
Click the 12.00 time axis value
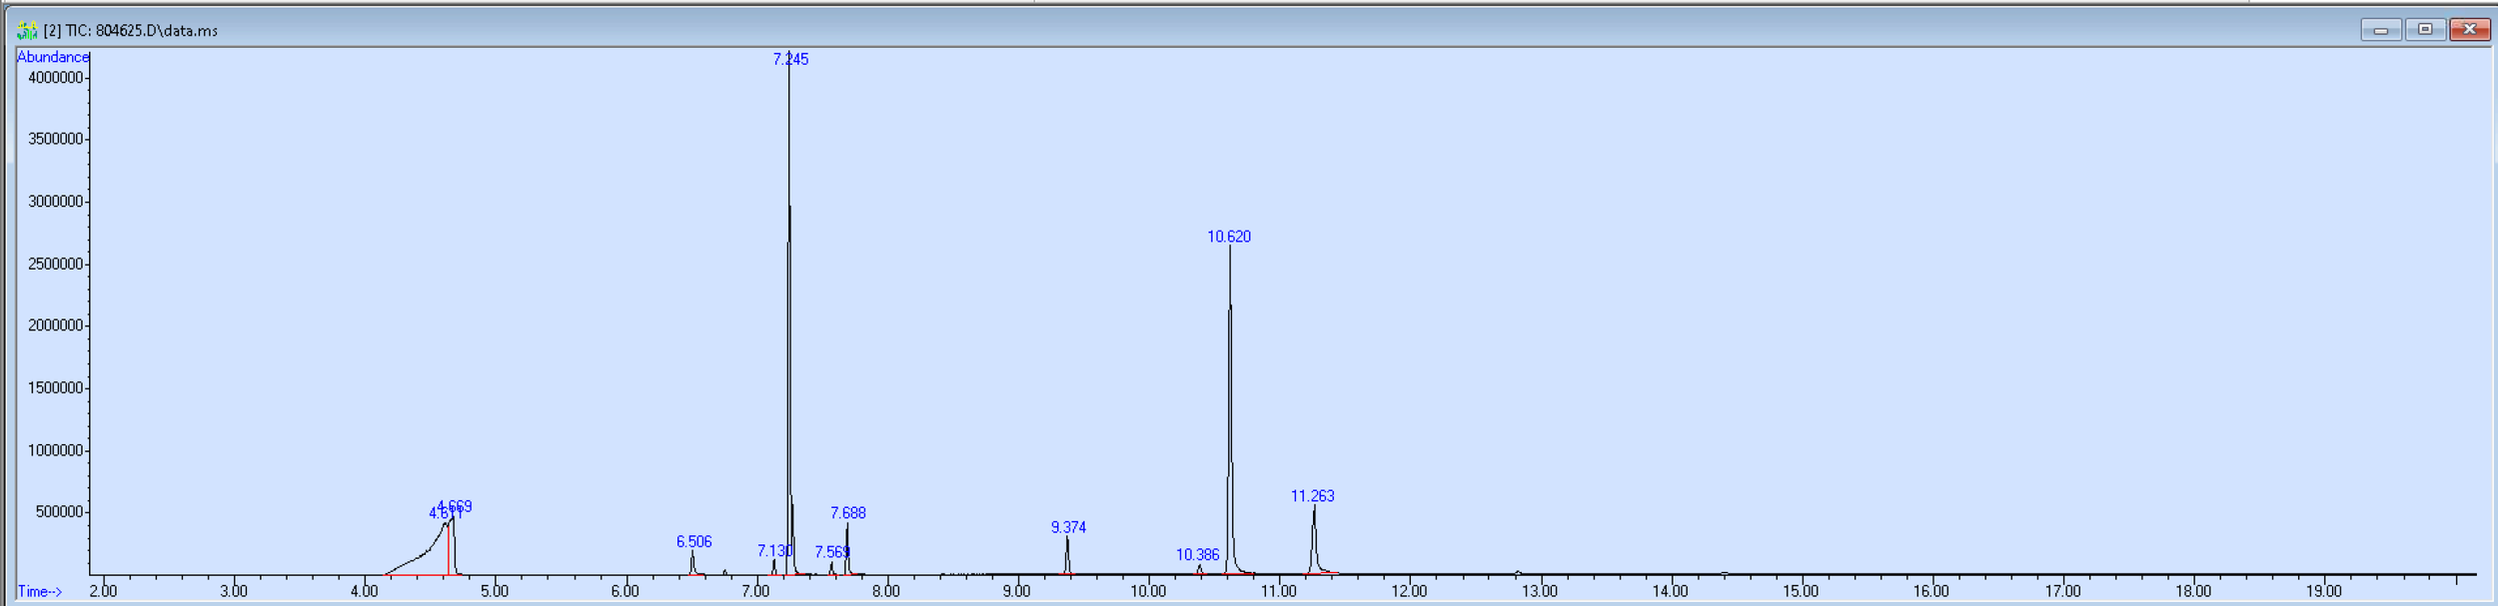(1410, 591)
